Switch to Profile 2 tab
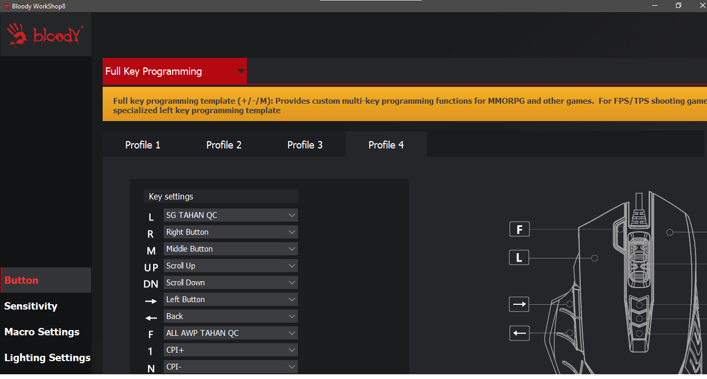Viewport: 707px width, 379px height. pyautogui.click(x=224, y=145)
